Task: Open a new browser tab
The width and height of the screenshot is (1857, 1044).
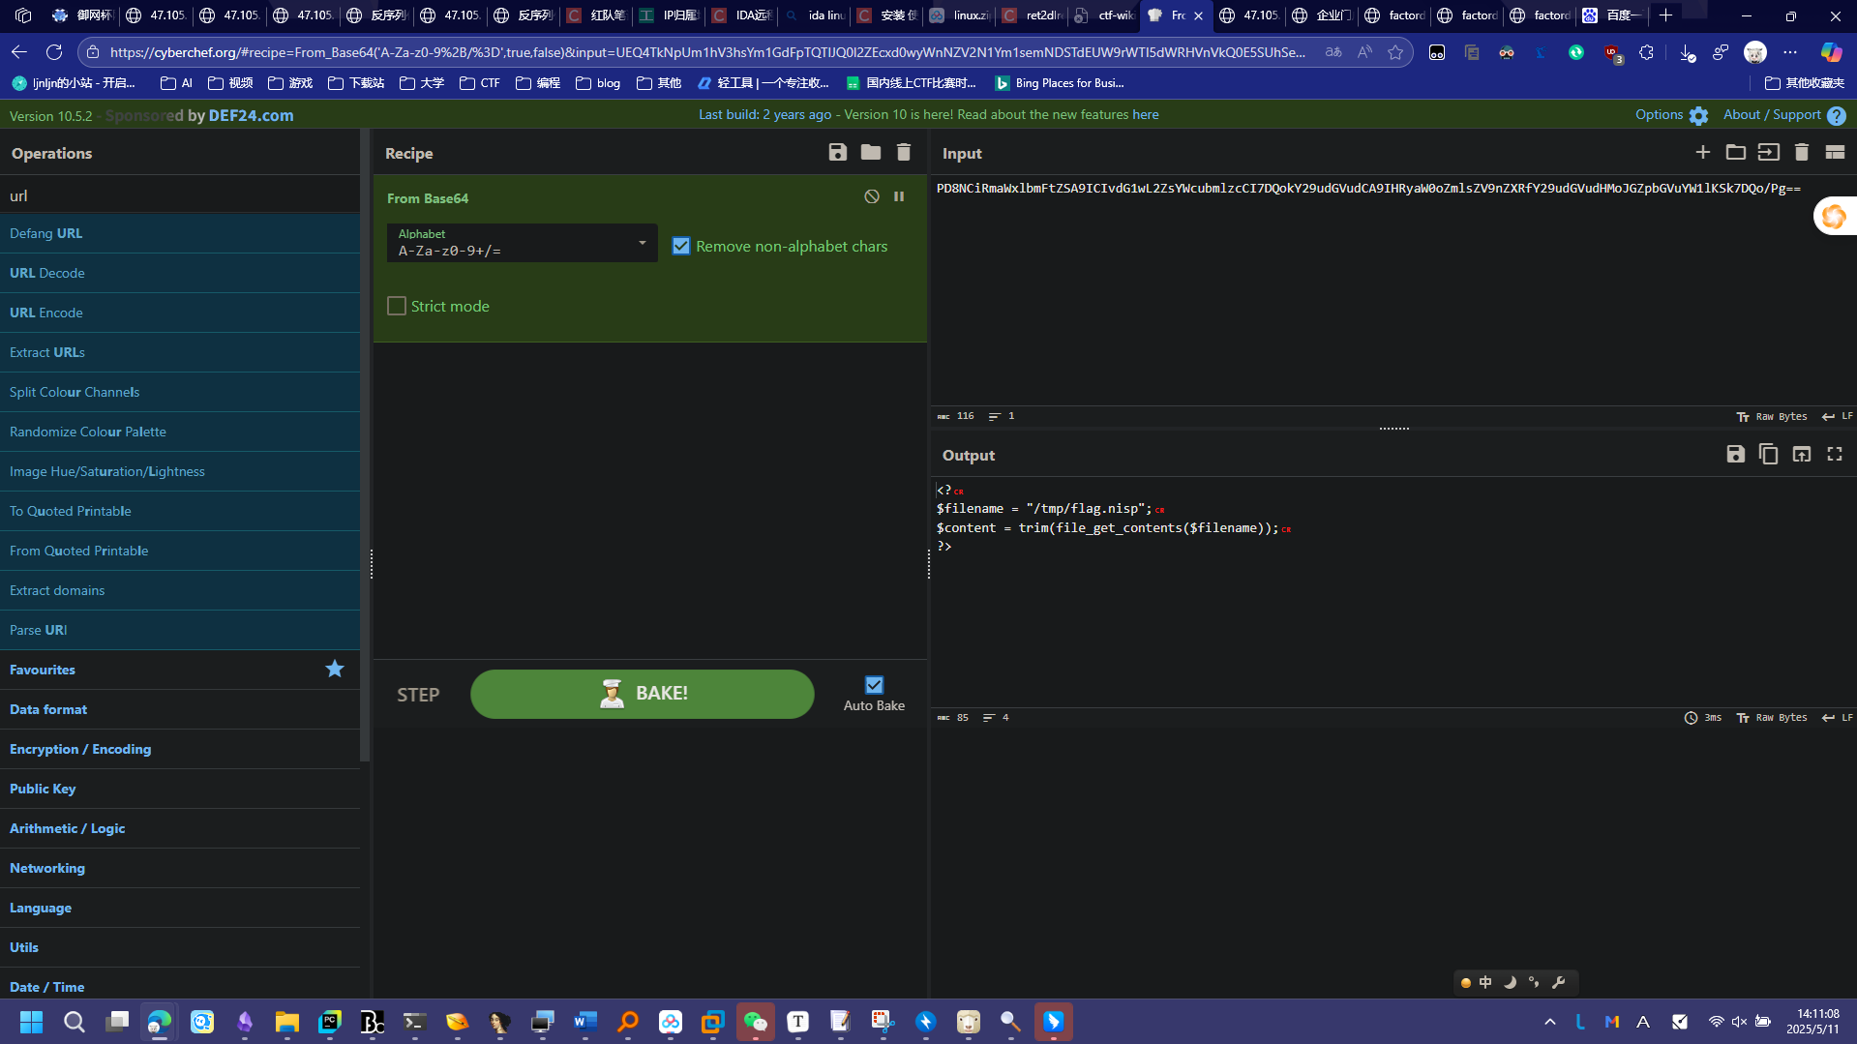Action: click(x=1665, y=15)
